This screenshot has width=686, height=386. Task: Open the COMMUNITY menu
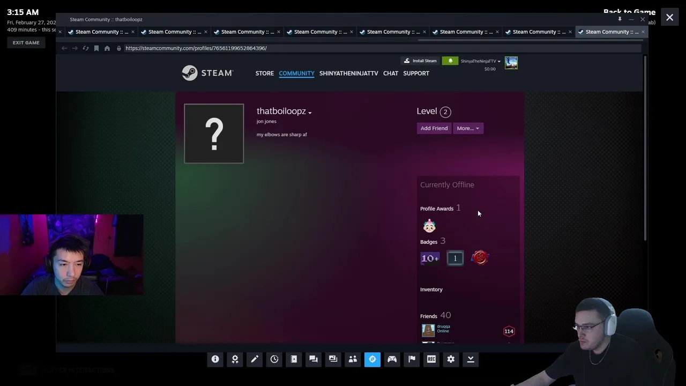[296, 73]
